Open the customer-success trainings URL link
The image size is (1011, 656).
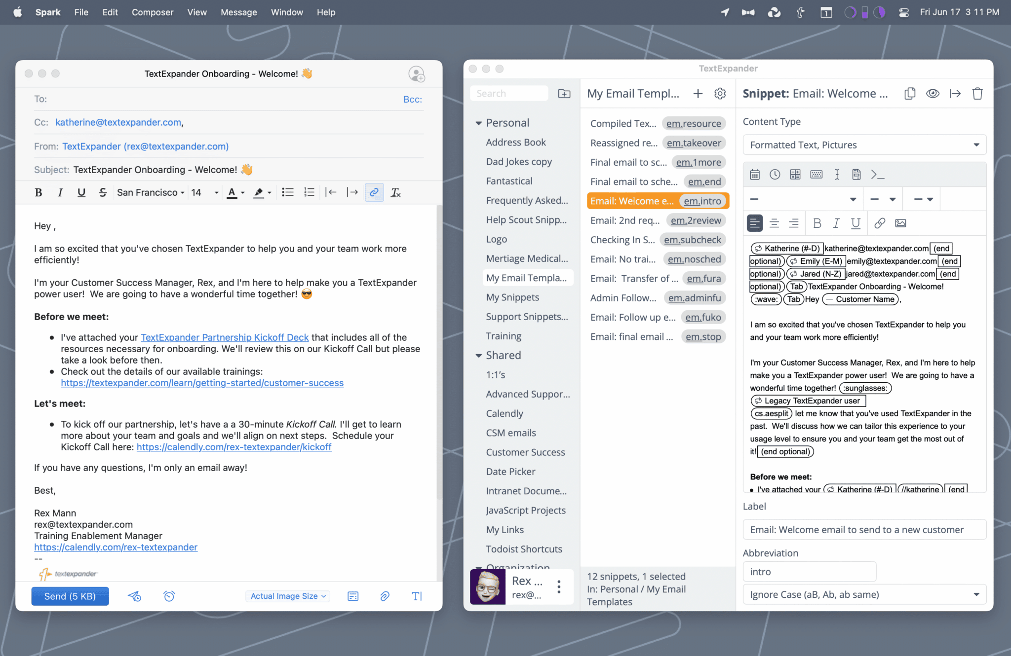pyautogui.click(x=202, y=383)
